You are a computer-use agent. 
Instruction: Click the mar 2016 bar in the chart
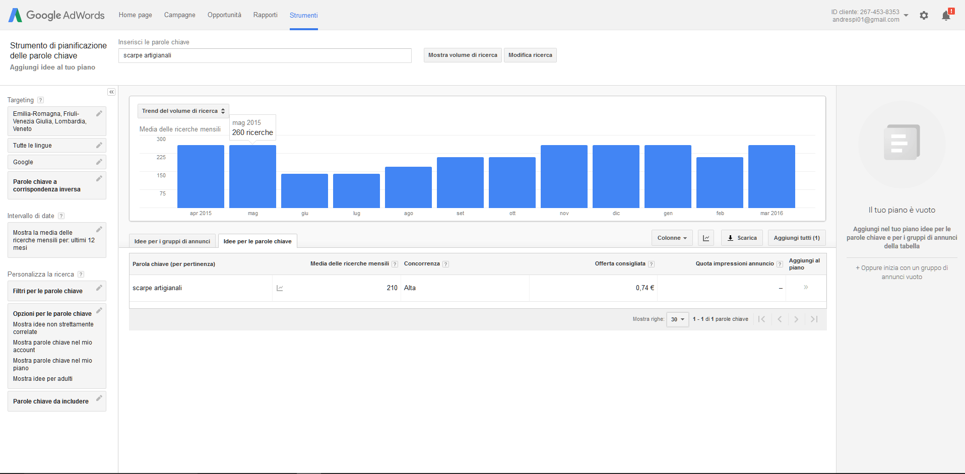point(771,176)
